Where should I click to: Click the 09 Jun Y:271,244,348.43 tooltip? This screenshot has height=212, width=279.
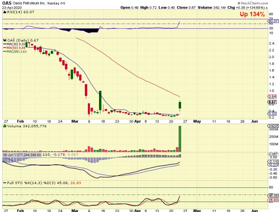click(22, 155)
